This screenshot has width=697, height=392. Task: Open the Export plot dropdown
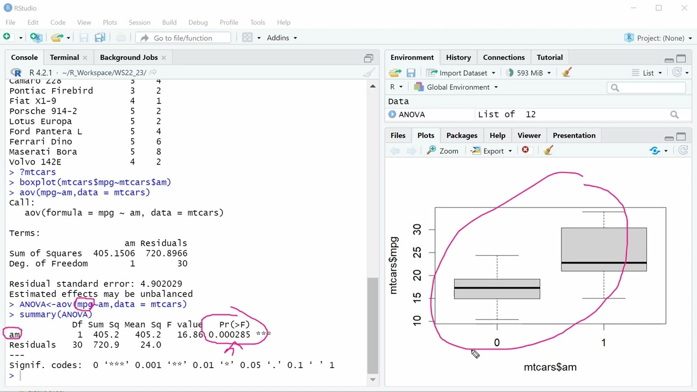[492, 151]
